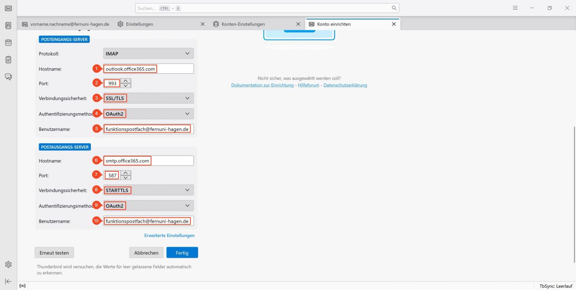This screenshot has height=290, width=576.
Task: Open the Protokoll dropdown showing IMAP
Action: pos(148,53)
